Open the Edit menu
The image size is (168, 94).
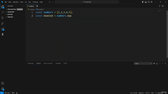point(10,2)
